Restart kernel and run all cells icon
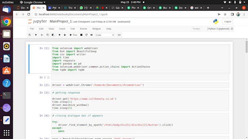This screenshot has height=139, width=248. click(x=92, y=35)
